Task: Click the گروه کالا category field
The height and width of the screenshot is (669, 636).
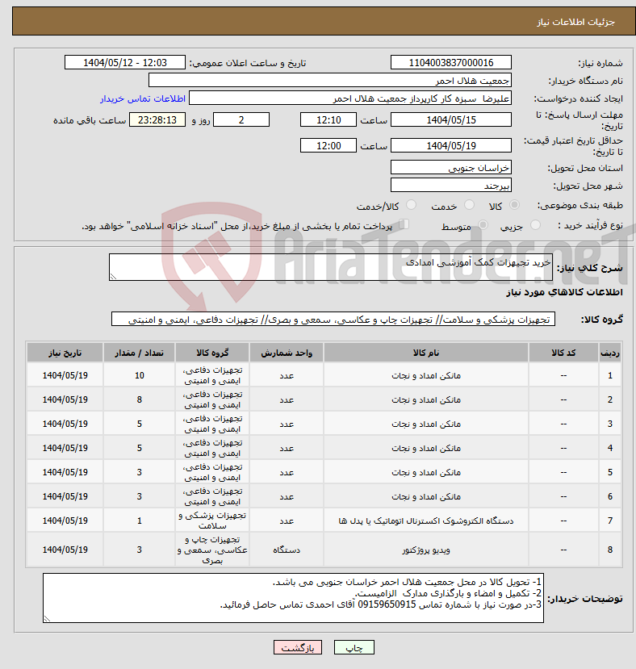Action: click(x=333, y=319)
